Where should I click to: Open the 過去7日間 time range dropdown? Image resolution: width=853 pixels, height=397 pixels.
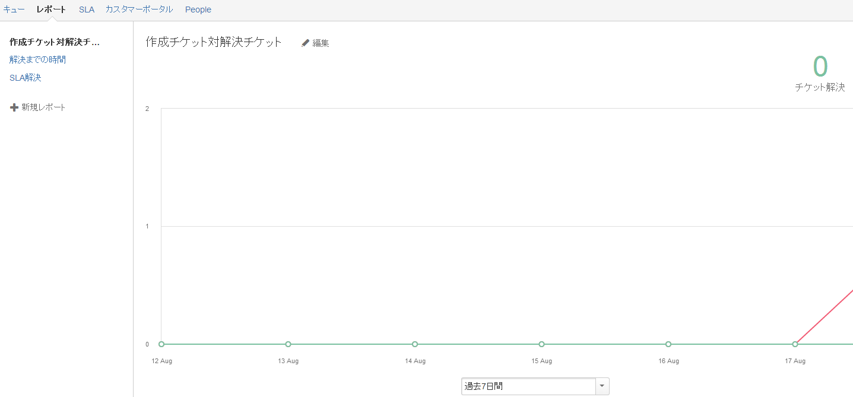click(535, 386)
